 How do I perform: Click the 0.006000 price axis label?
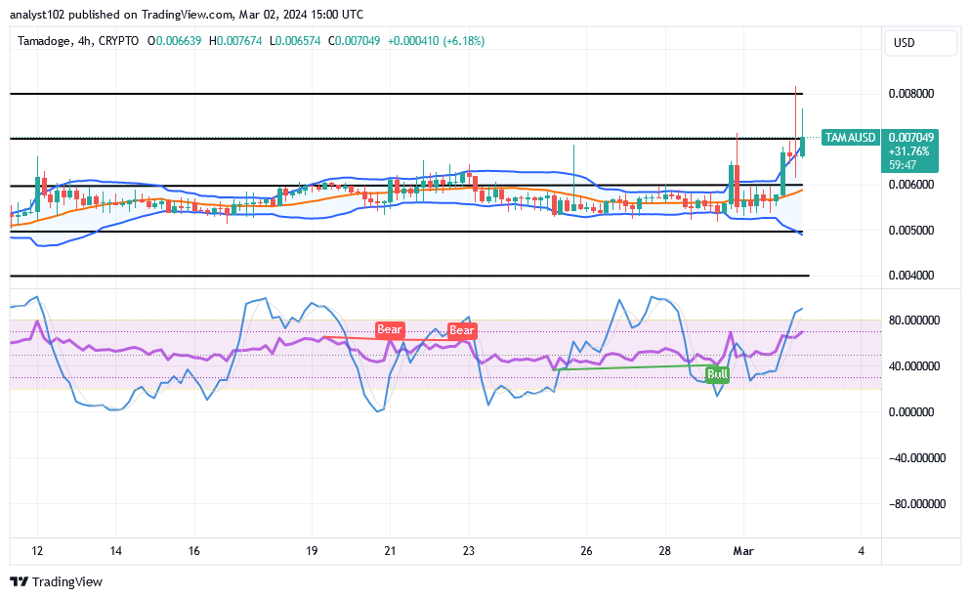pyautogui.click(x=911, y=185)
